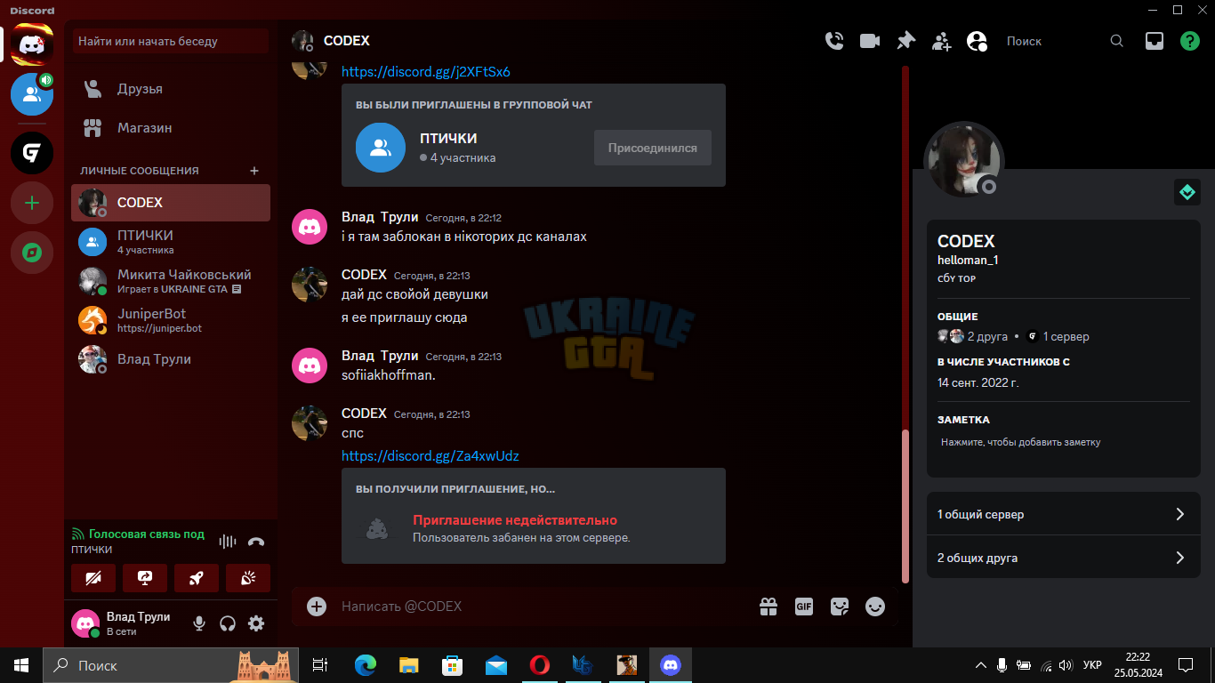Add a server with the plus icon

click(32, 204)
